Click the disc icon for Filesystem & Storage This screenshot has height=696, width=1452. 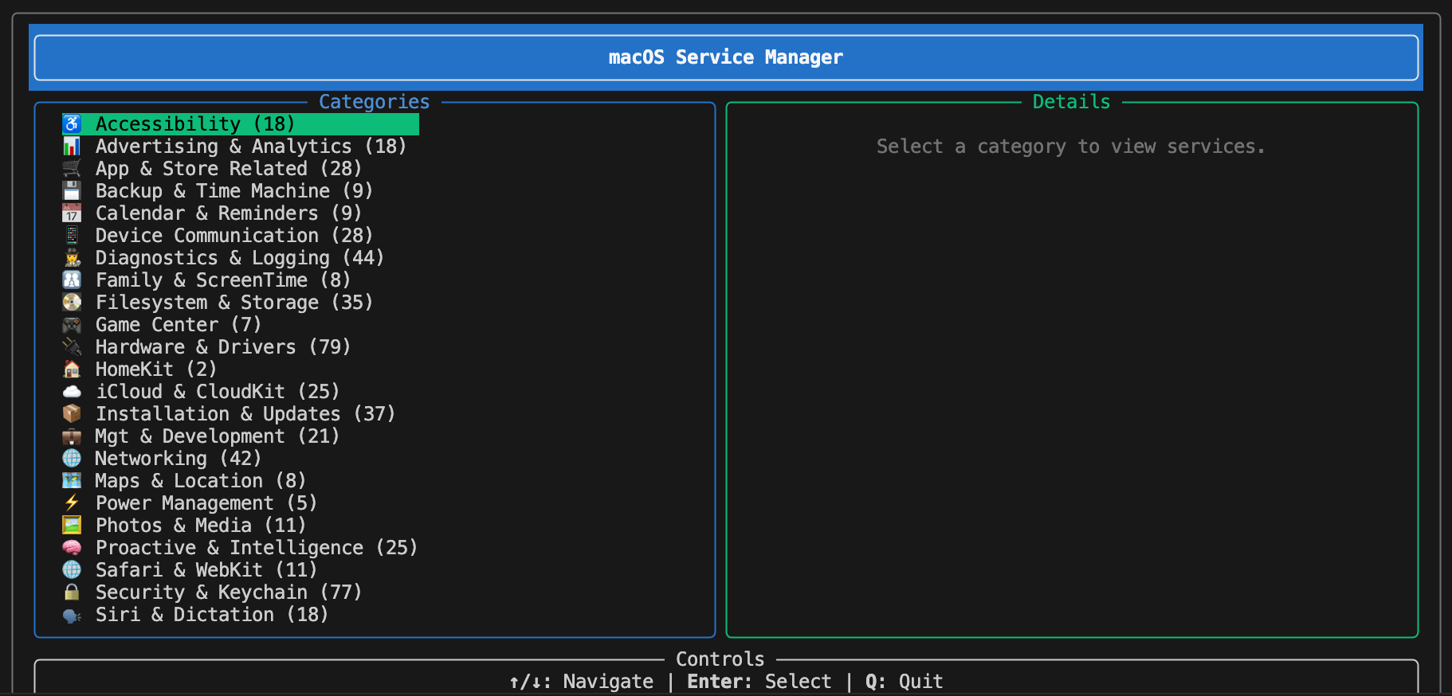(x=72, y=302)
